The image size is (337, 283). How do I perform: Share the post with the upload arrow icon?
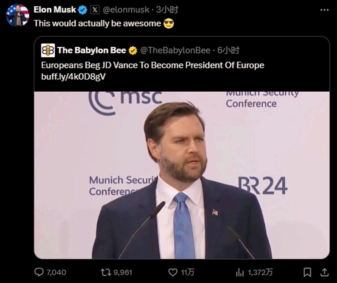coord(324,272)
